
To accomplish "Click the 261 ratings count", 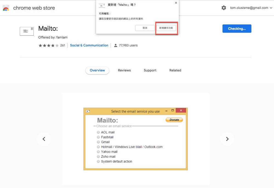I will 62,45.
